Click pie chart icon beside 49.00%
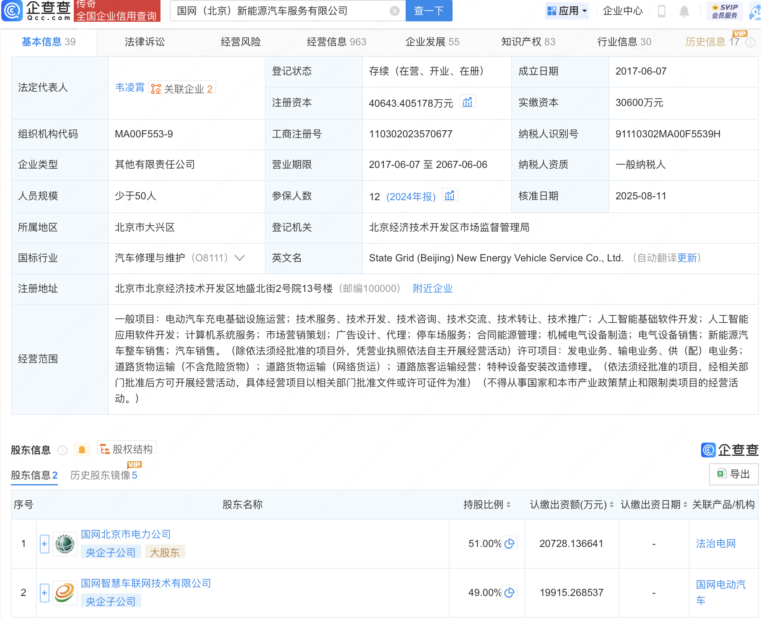Screen dimensions: 761x619 pos(510,592)
